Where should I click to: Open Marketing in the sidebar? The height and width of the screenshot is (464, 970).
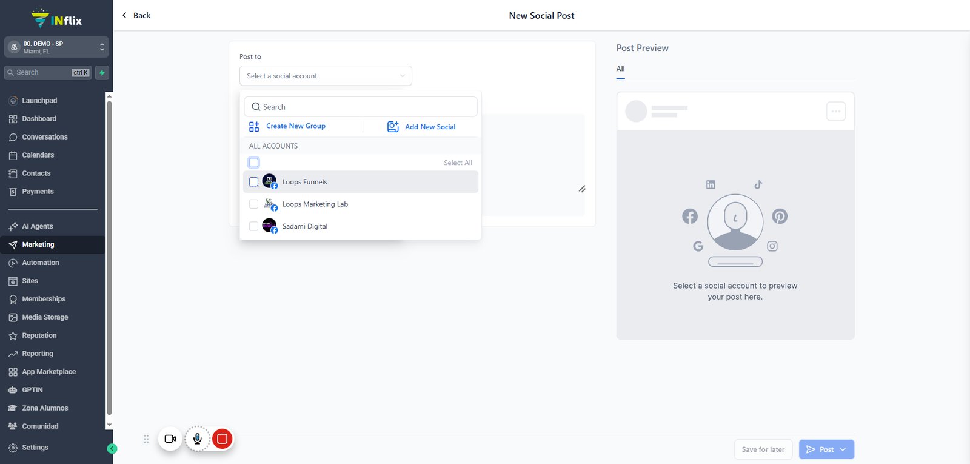point(53,244)
